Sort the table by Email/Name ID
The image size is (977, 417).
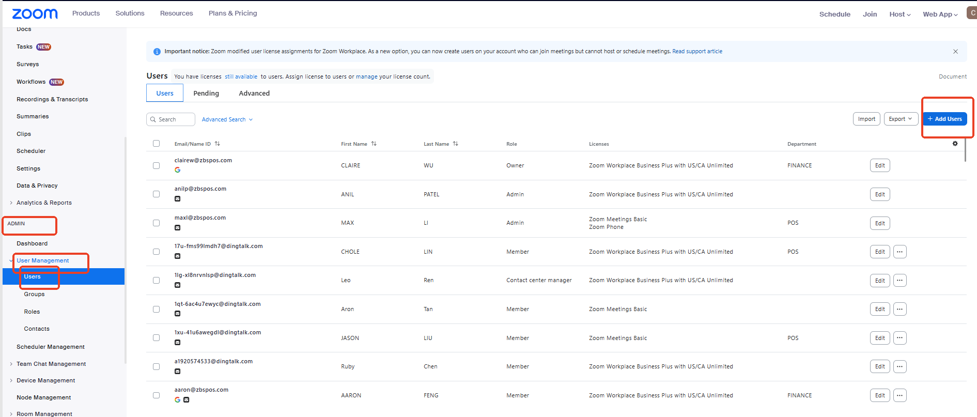[x=218, y=144]
